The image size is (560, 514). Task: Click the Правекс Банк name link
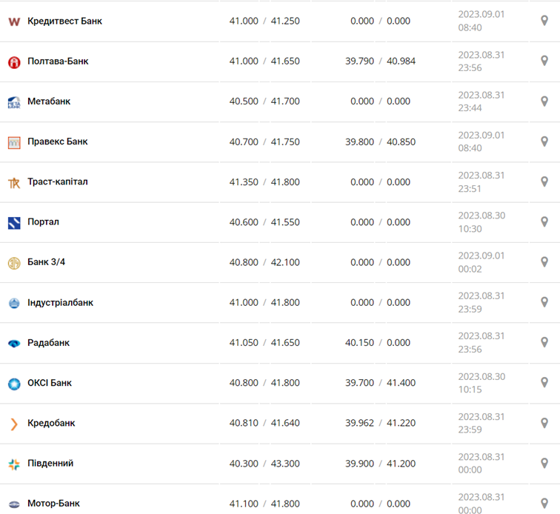pyautogui.click(x=57, y=141)
